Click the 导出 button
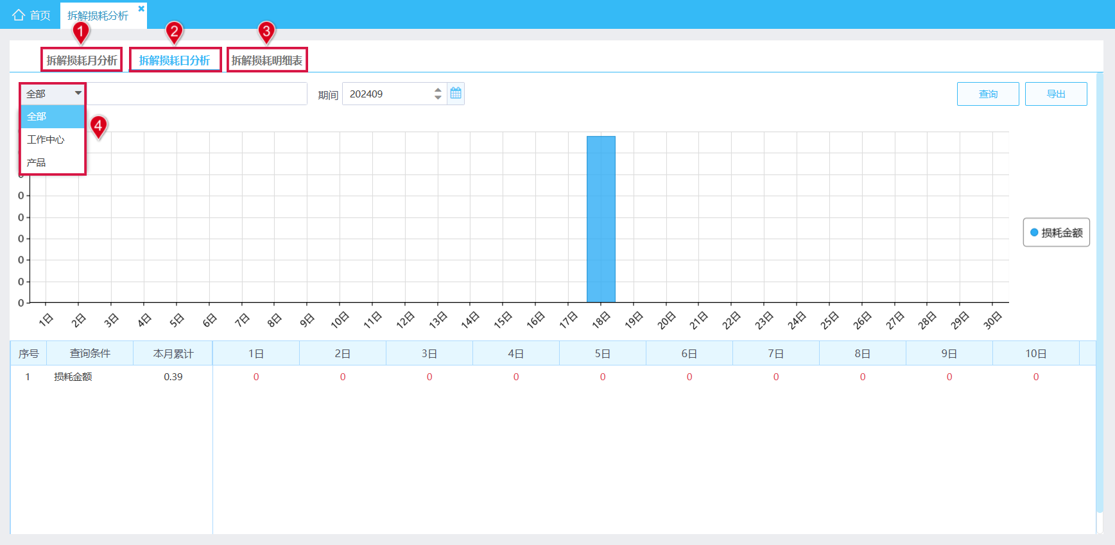The width and height of the screenshot is (1115, 545). pyautogui.click(x=1056, y=94)
